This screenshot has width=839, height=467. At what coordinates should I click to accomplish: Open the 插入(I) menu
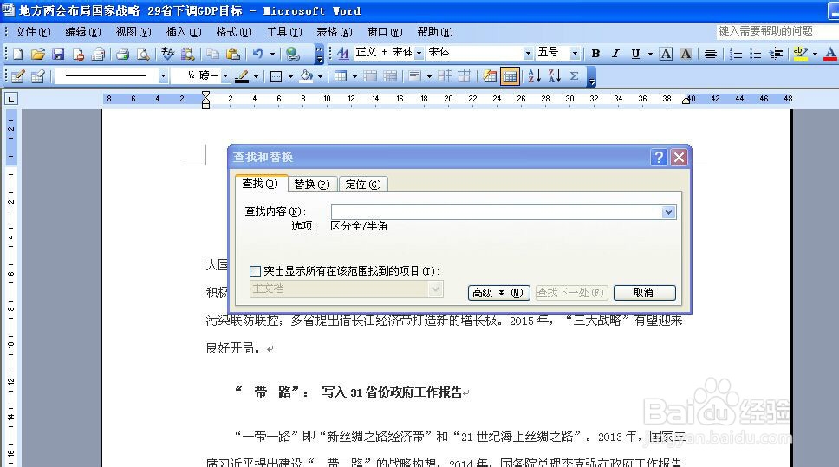184,32
